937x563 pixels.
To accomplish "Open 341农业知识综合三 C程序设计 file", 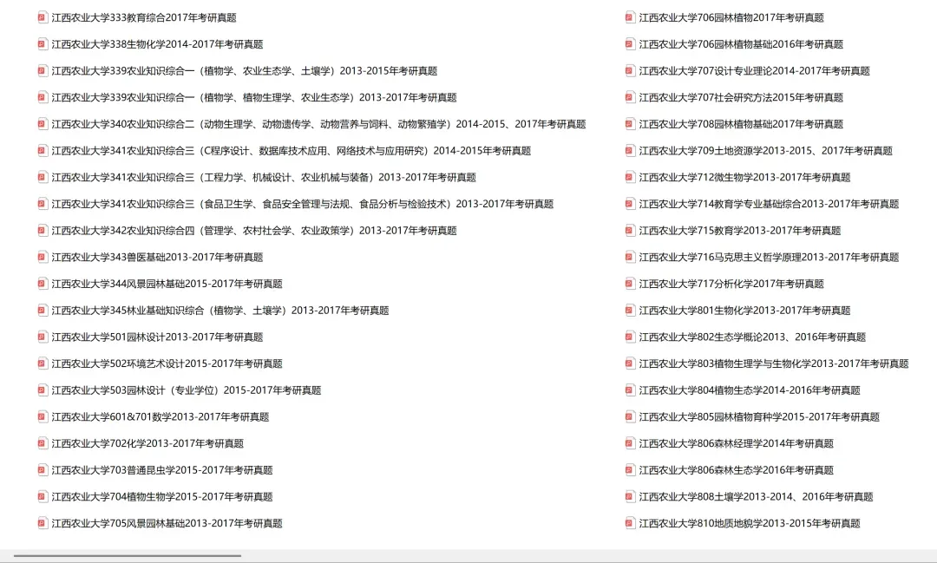I will point(291,151).
